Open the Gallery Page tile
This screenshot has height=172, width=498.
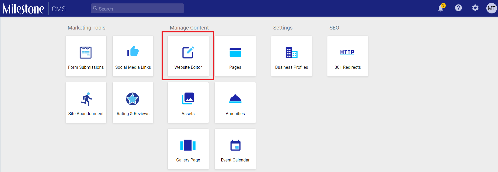point(188,149)
